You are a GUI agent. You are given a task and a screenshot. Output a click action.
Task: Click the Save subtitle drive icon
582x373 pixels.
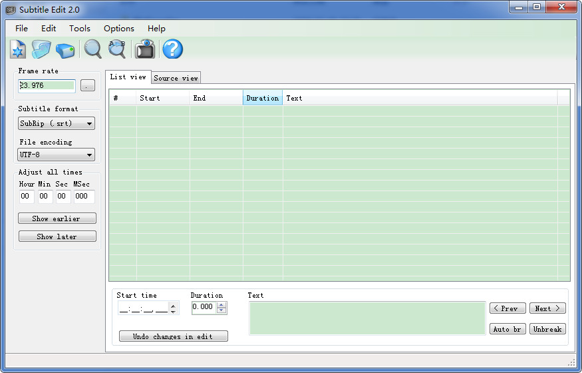click(65, 50)
